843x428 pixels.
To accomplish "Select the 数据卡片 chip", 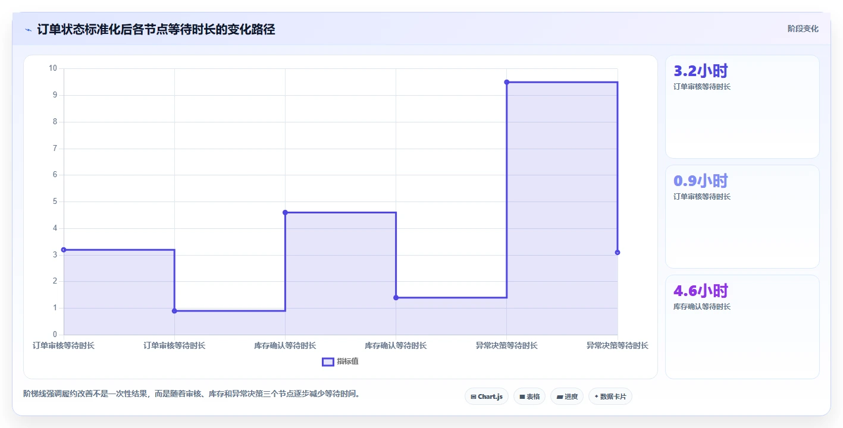I will coord(610,396).
